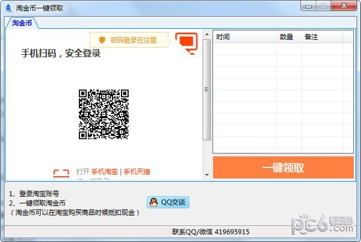The image size is (361, 242).
Task: Switch to password login via monitor icon
Action: tap(187, 43)
